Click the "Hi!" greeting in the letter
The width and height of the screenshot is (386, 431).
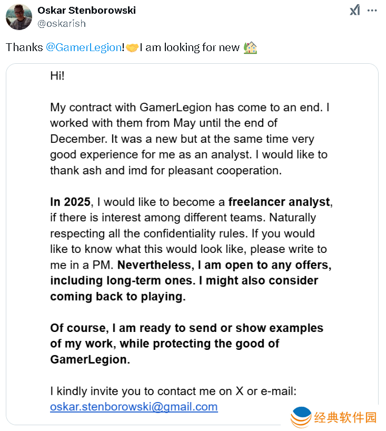(57, 75)
